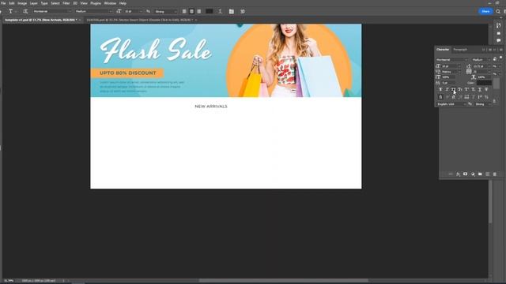The width and height of the screenshot is (506, 284).
Task: Toggle Small Caps in Character panel
Action: click(460, 89)
